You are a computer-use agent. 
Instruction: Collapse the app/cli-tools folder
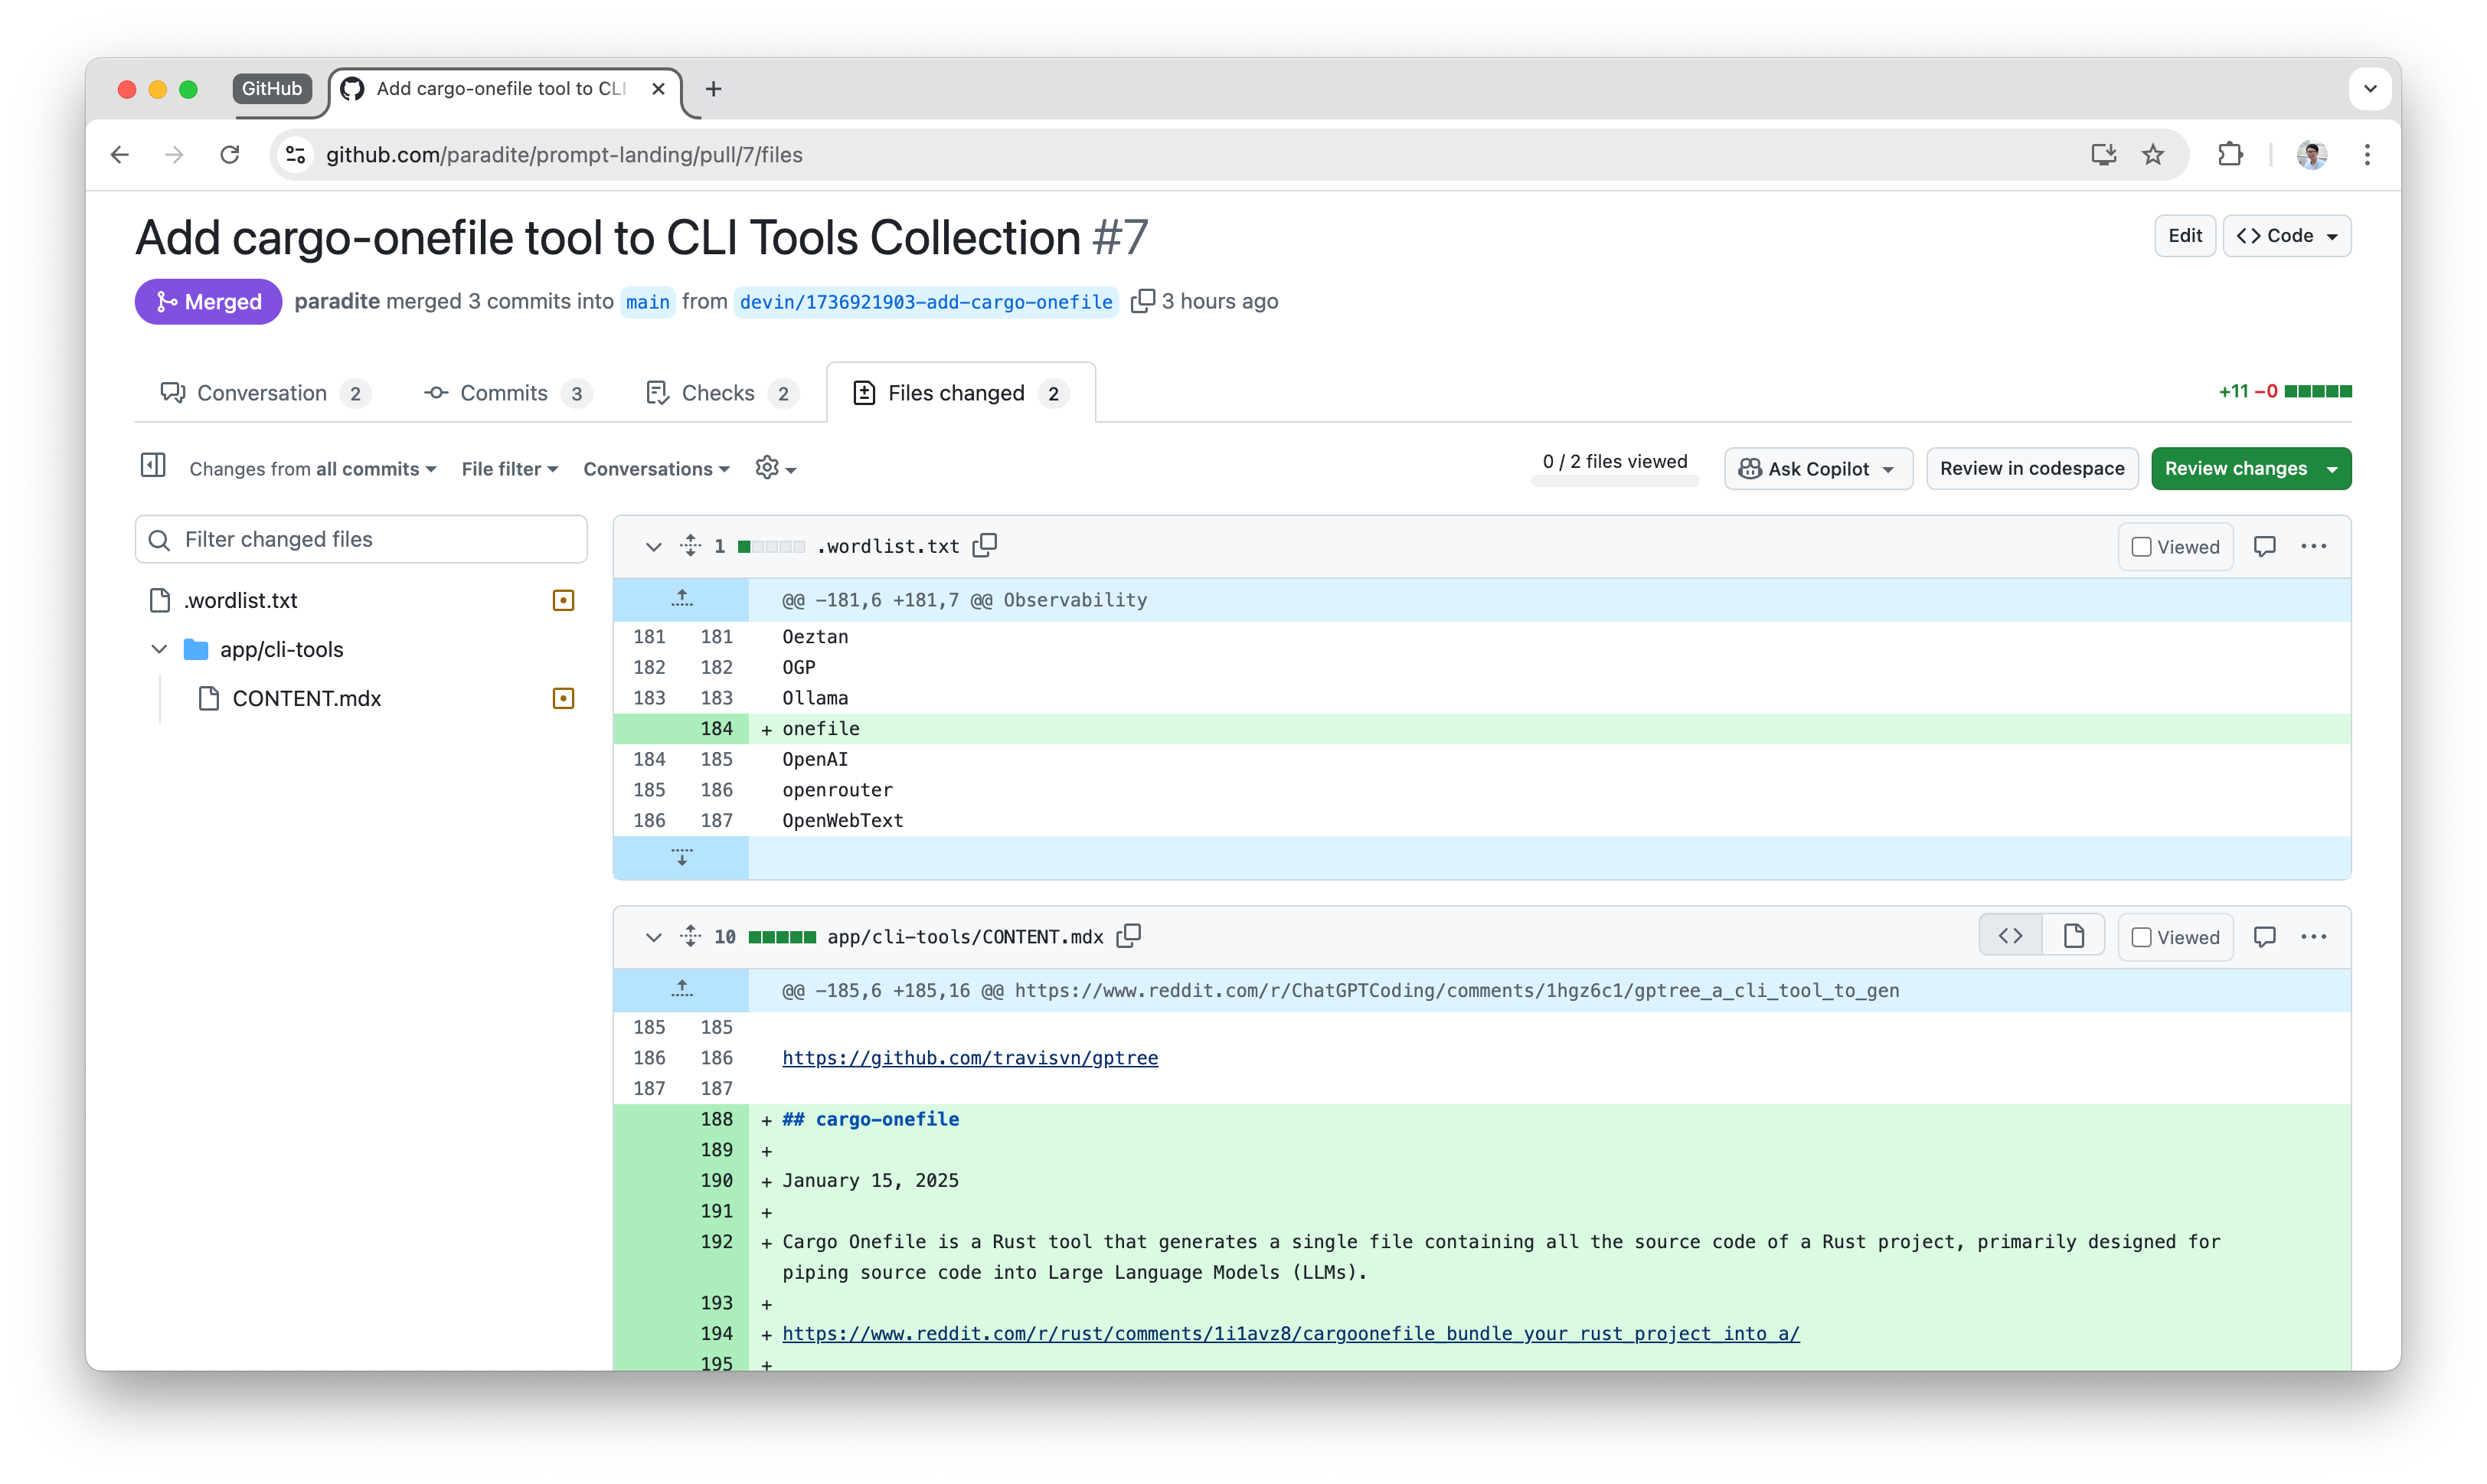point(159,649)
